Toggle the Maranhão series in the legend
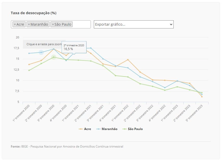This screenshot has height=161, width=222. (109, 129)
